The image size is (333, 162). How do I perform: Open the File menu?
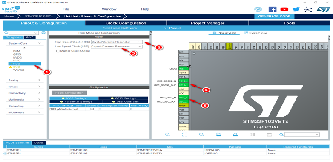coord(66,9)
